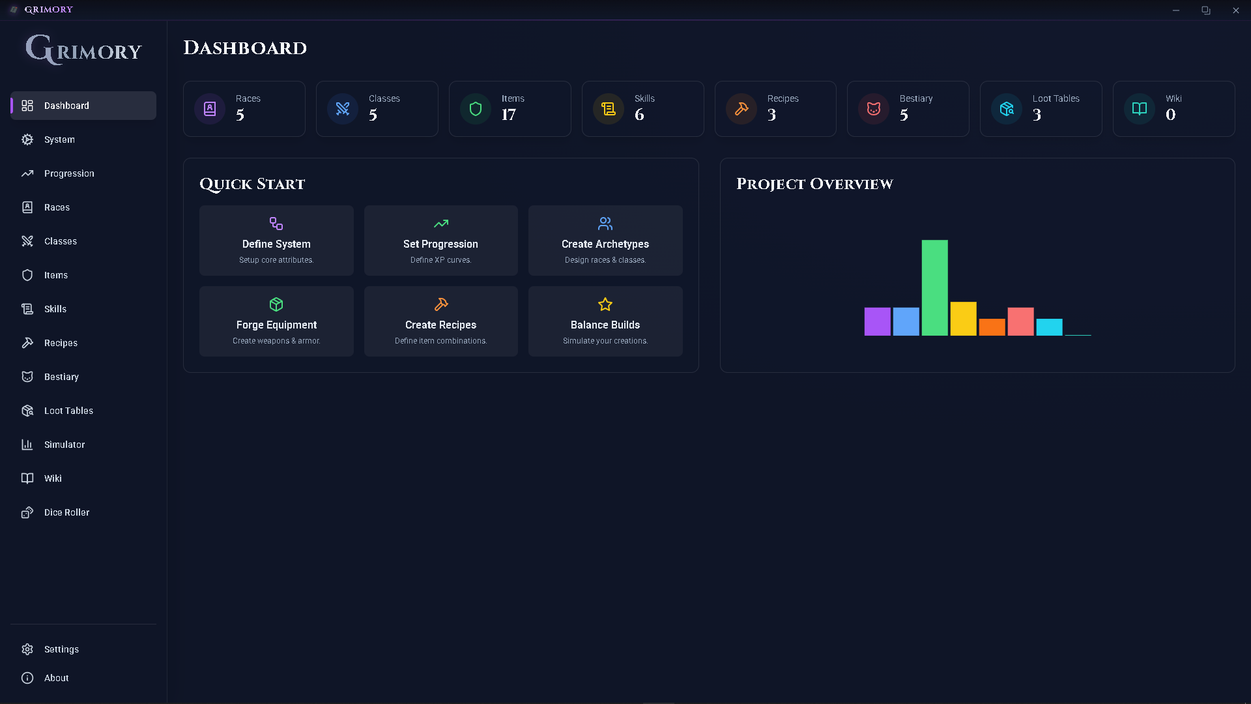The image size is (1251, 704).
Task: Click the shield Items stat icon
Action: coord(476,109)
